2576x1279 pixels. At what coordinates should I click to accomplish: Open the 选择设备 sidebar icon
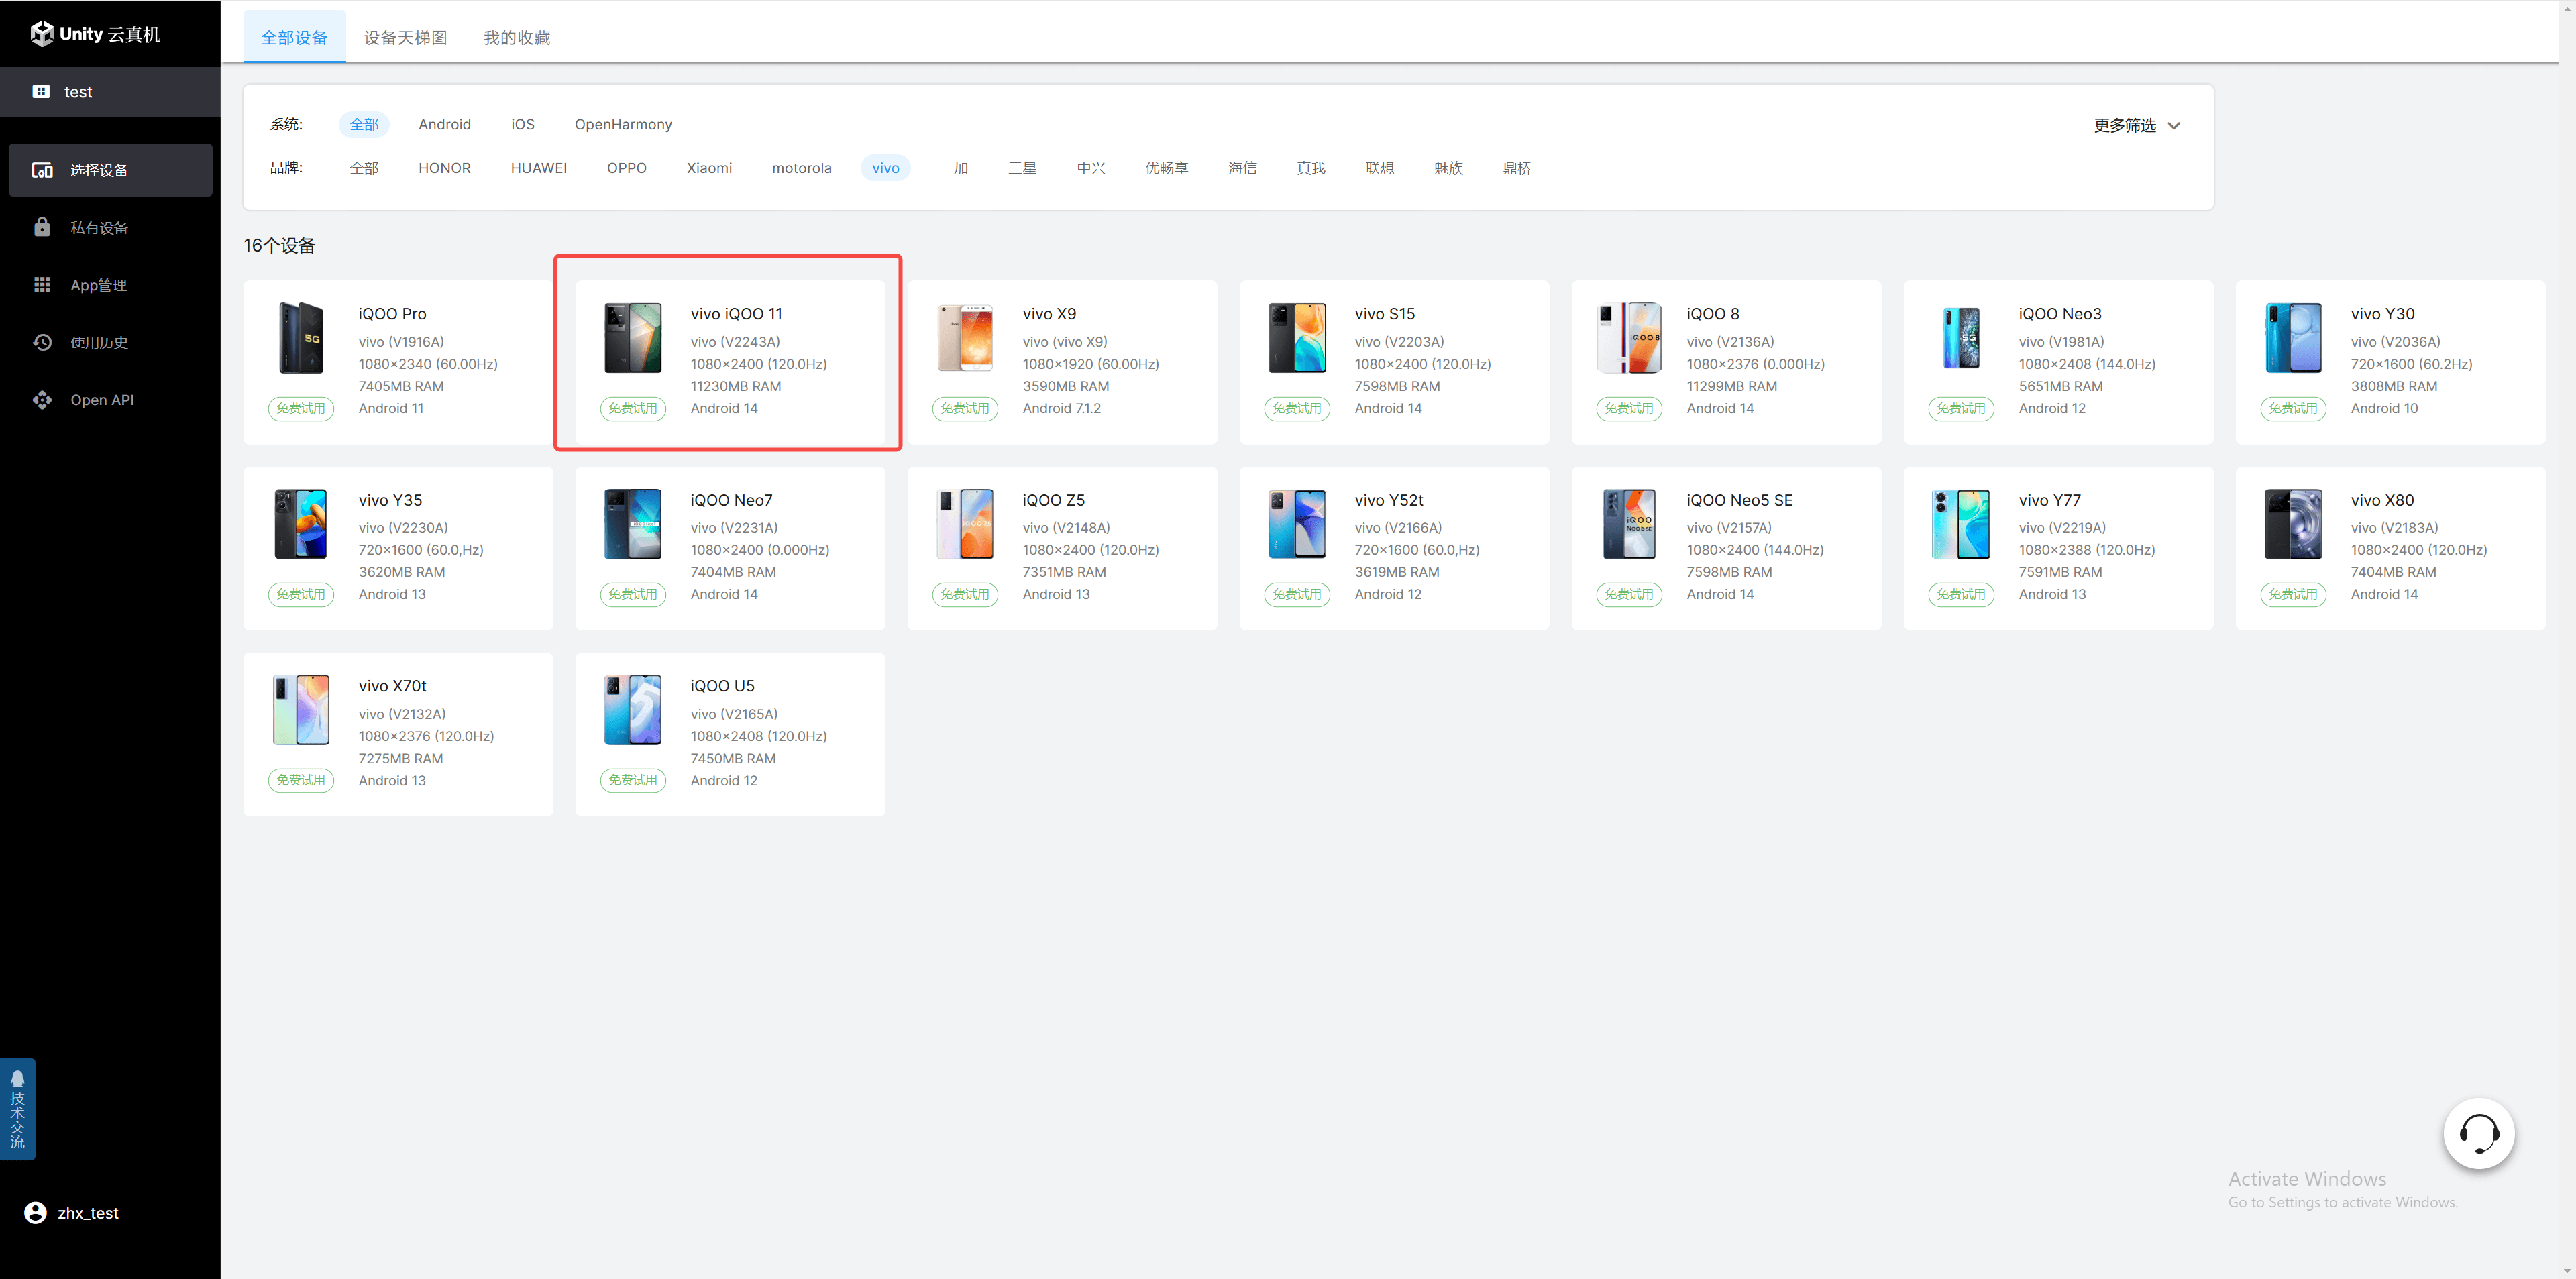point(42,170)
